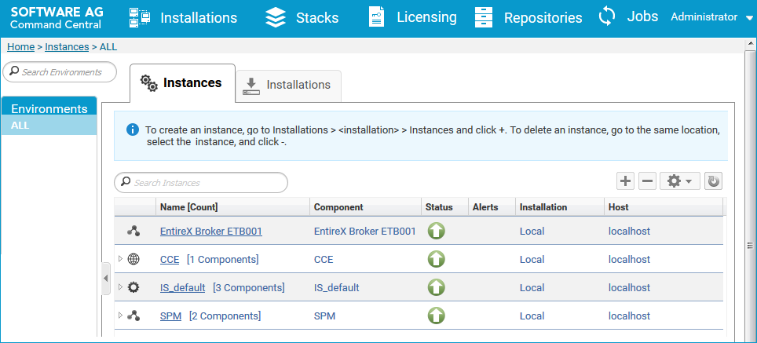Expand the SPM instance row
757x343 pixels.
point(121,316)
